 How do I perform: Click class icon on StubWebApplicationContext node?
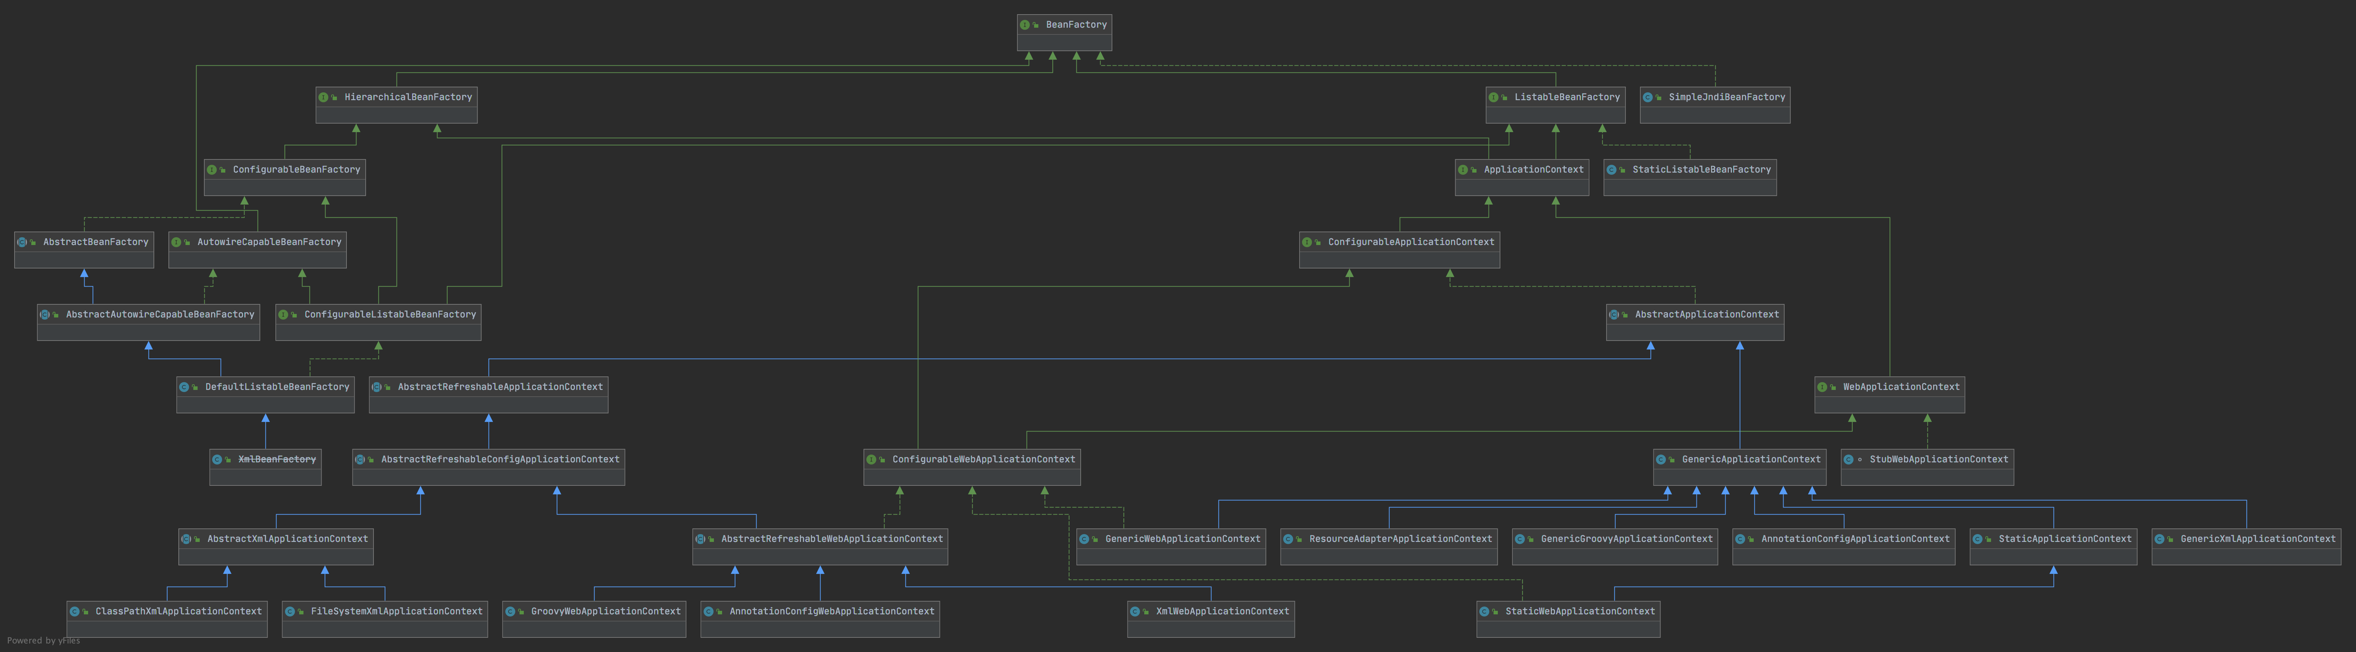1849,460
